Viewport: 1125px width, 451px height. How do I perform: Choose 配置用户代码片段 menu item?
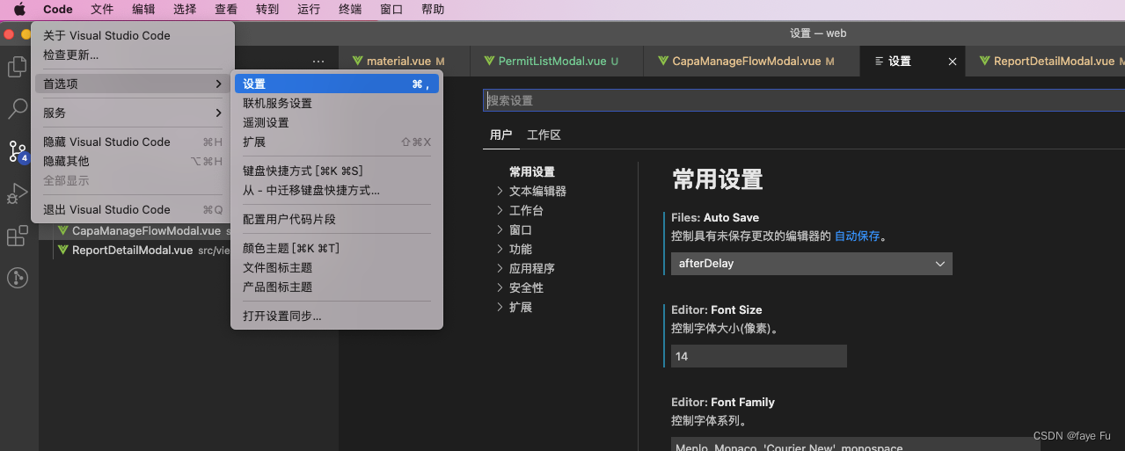(337, 219)
